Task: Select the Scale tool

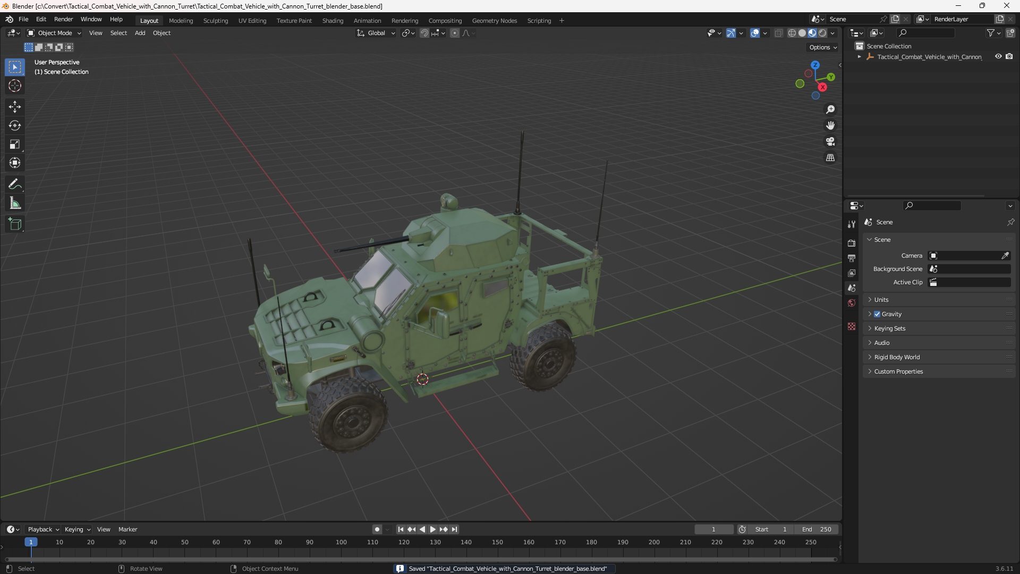Action: pos(15,144)
